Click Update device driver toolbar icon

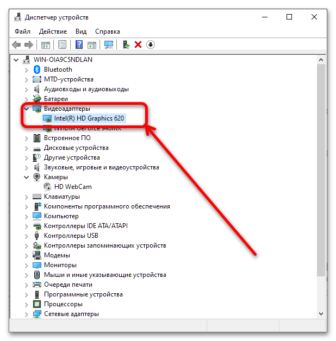click(126, 45)
